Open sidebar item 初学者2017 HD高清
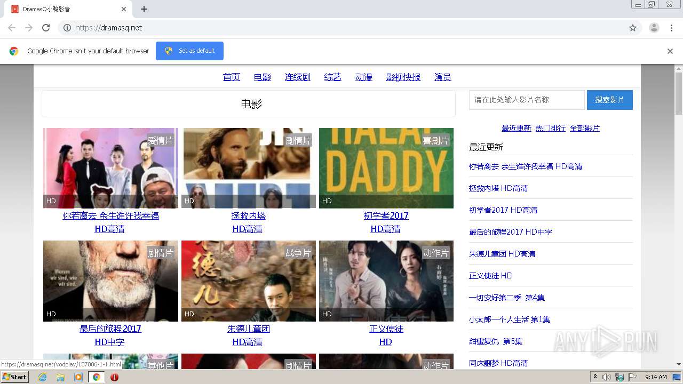Image resolution: width=683 pixels, height=384 pixels. [x=503, y=210]
